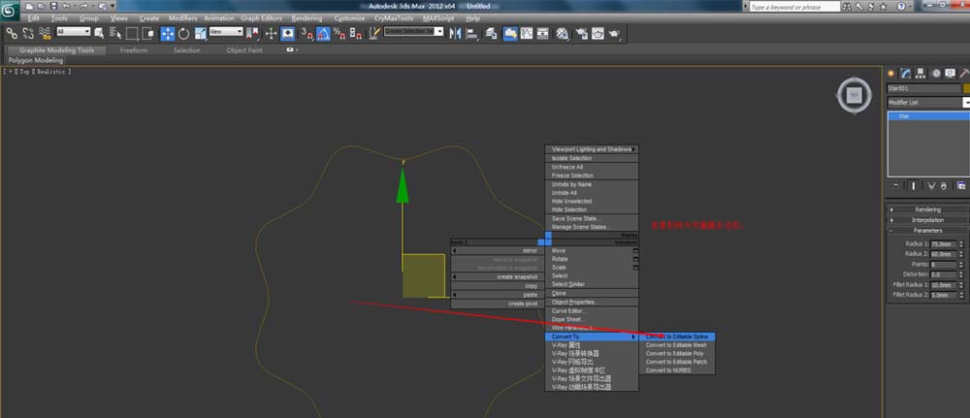Click the Bind to Space Warp icon
The image size is (970, 418).
click(45, 33)
